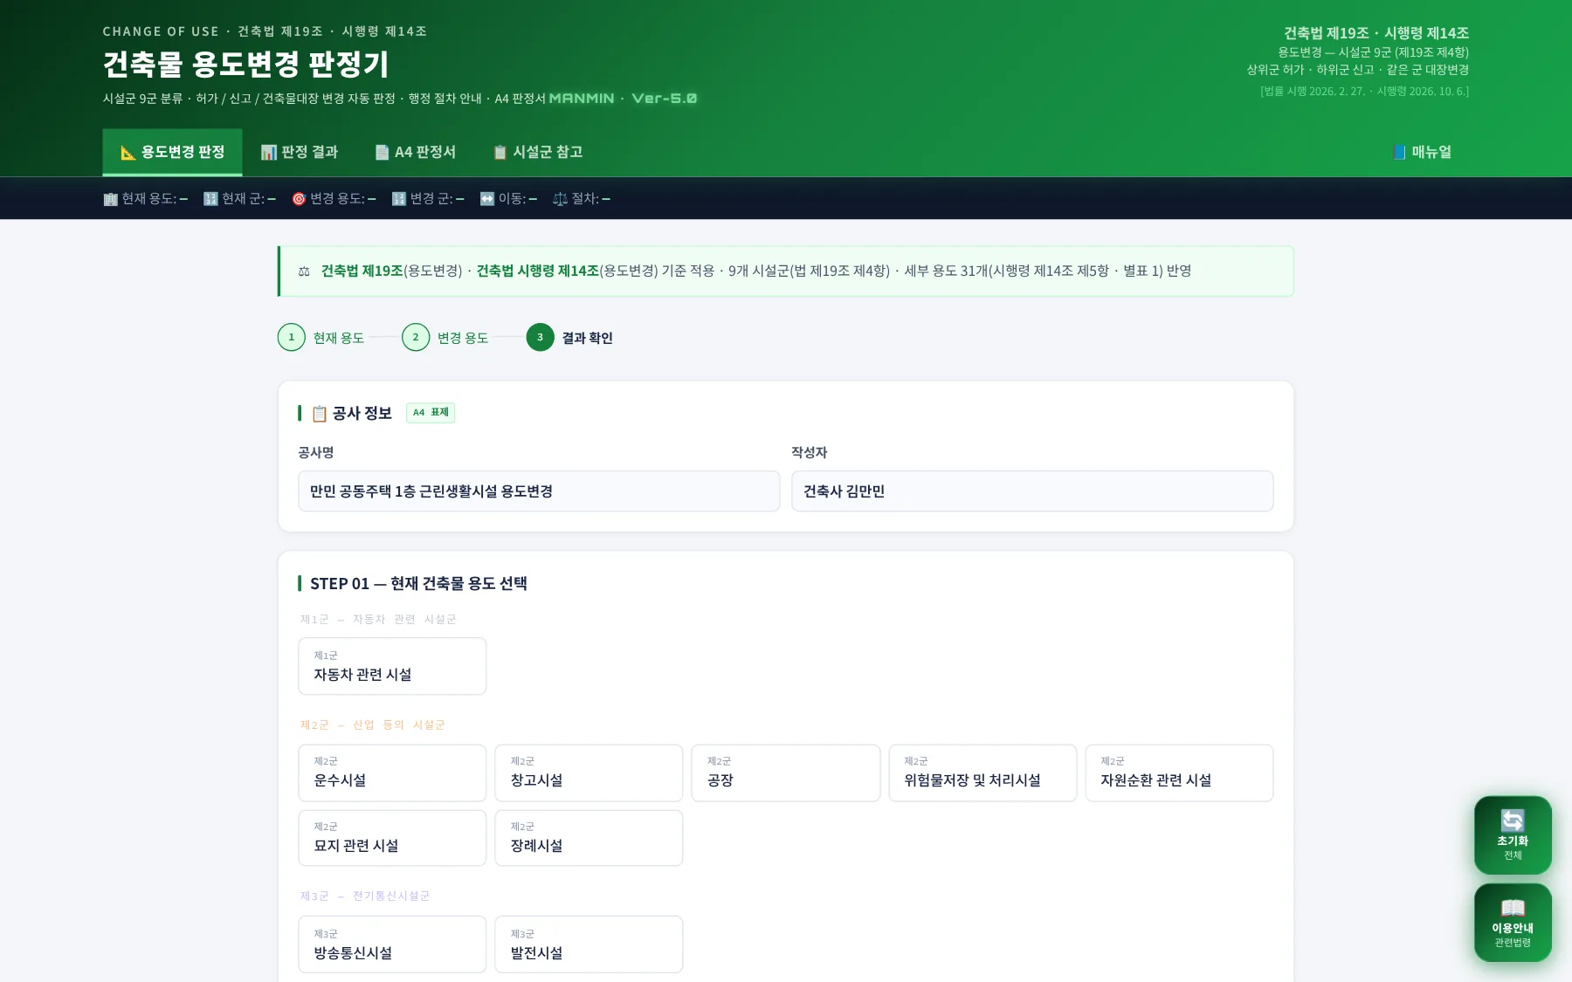Click the 건축법 시행령 제14조 text in banner
The height and width of the screenshot is (982, 1572).
pyautogui.click(x=538, y=271)
